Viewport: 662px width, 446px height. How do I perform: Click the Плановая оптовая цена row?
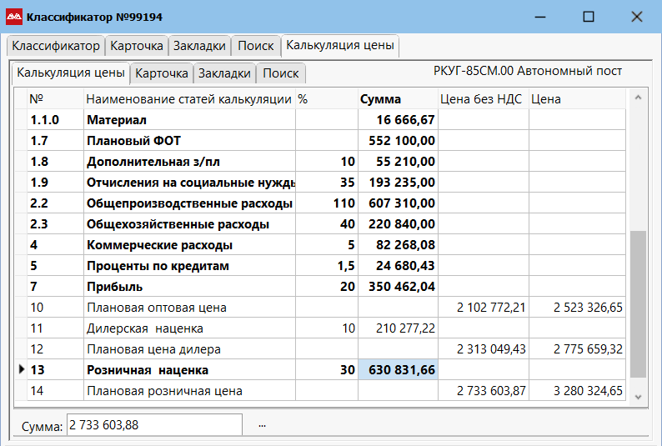pyautogui.click(x=189, y=308)
